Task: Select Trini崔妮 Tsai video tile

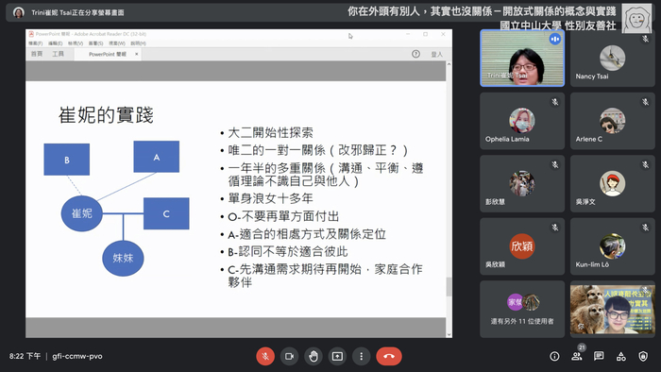Action: click(x=522, y=59)
